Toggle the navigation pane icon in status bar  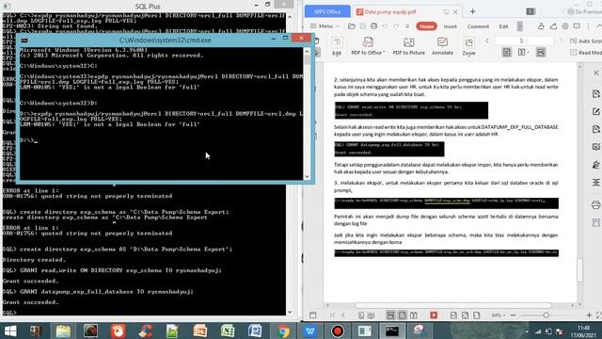click(x=313, y=315)
